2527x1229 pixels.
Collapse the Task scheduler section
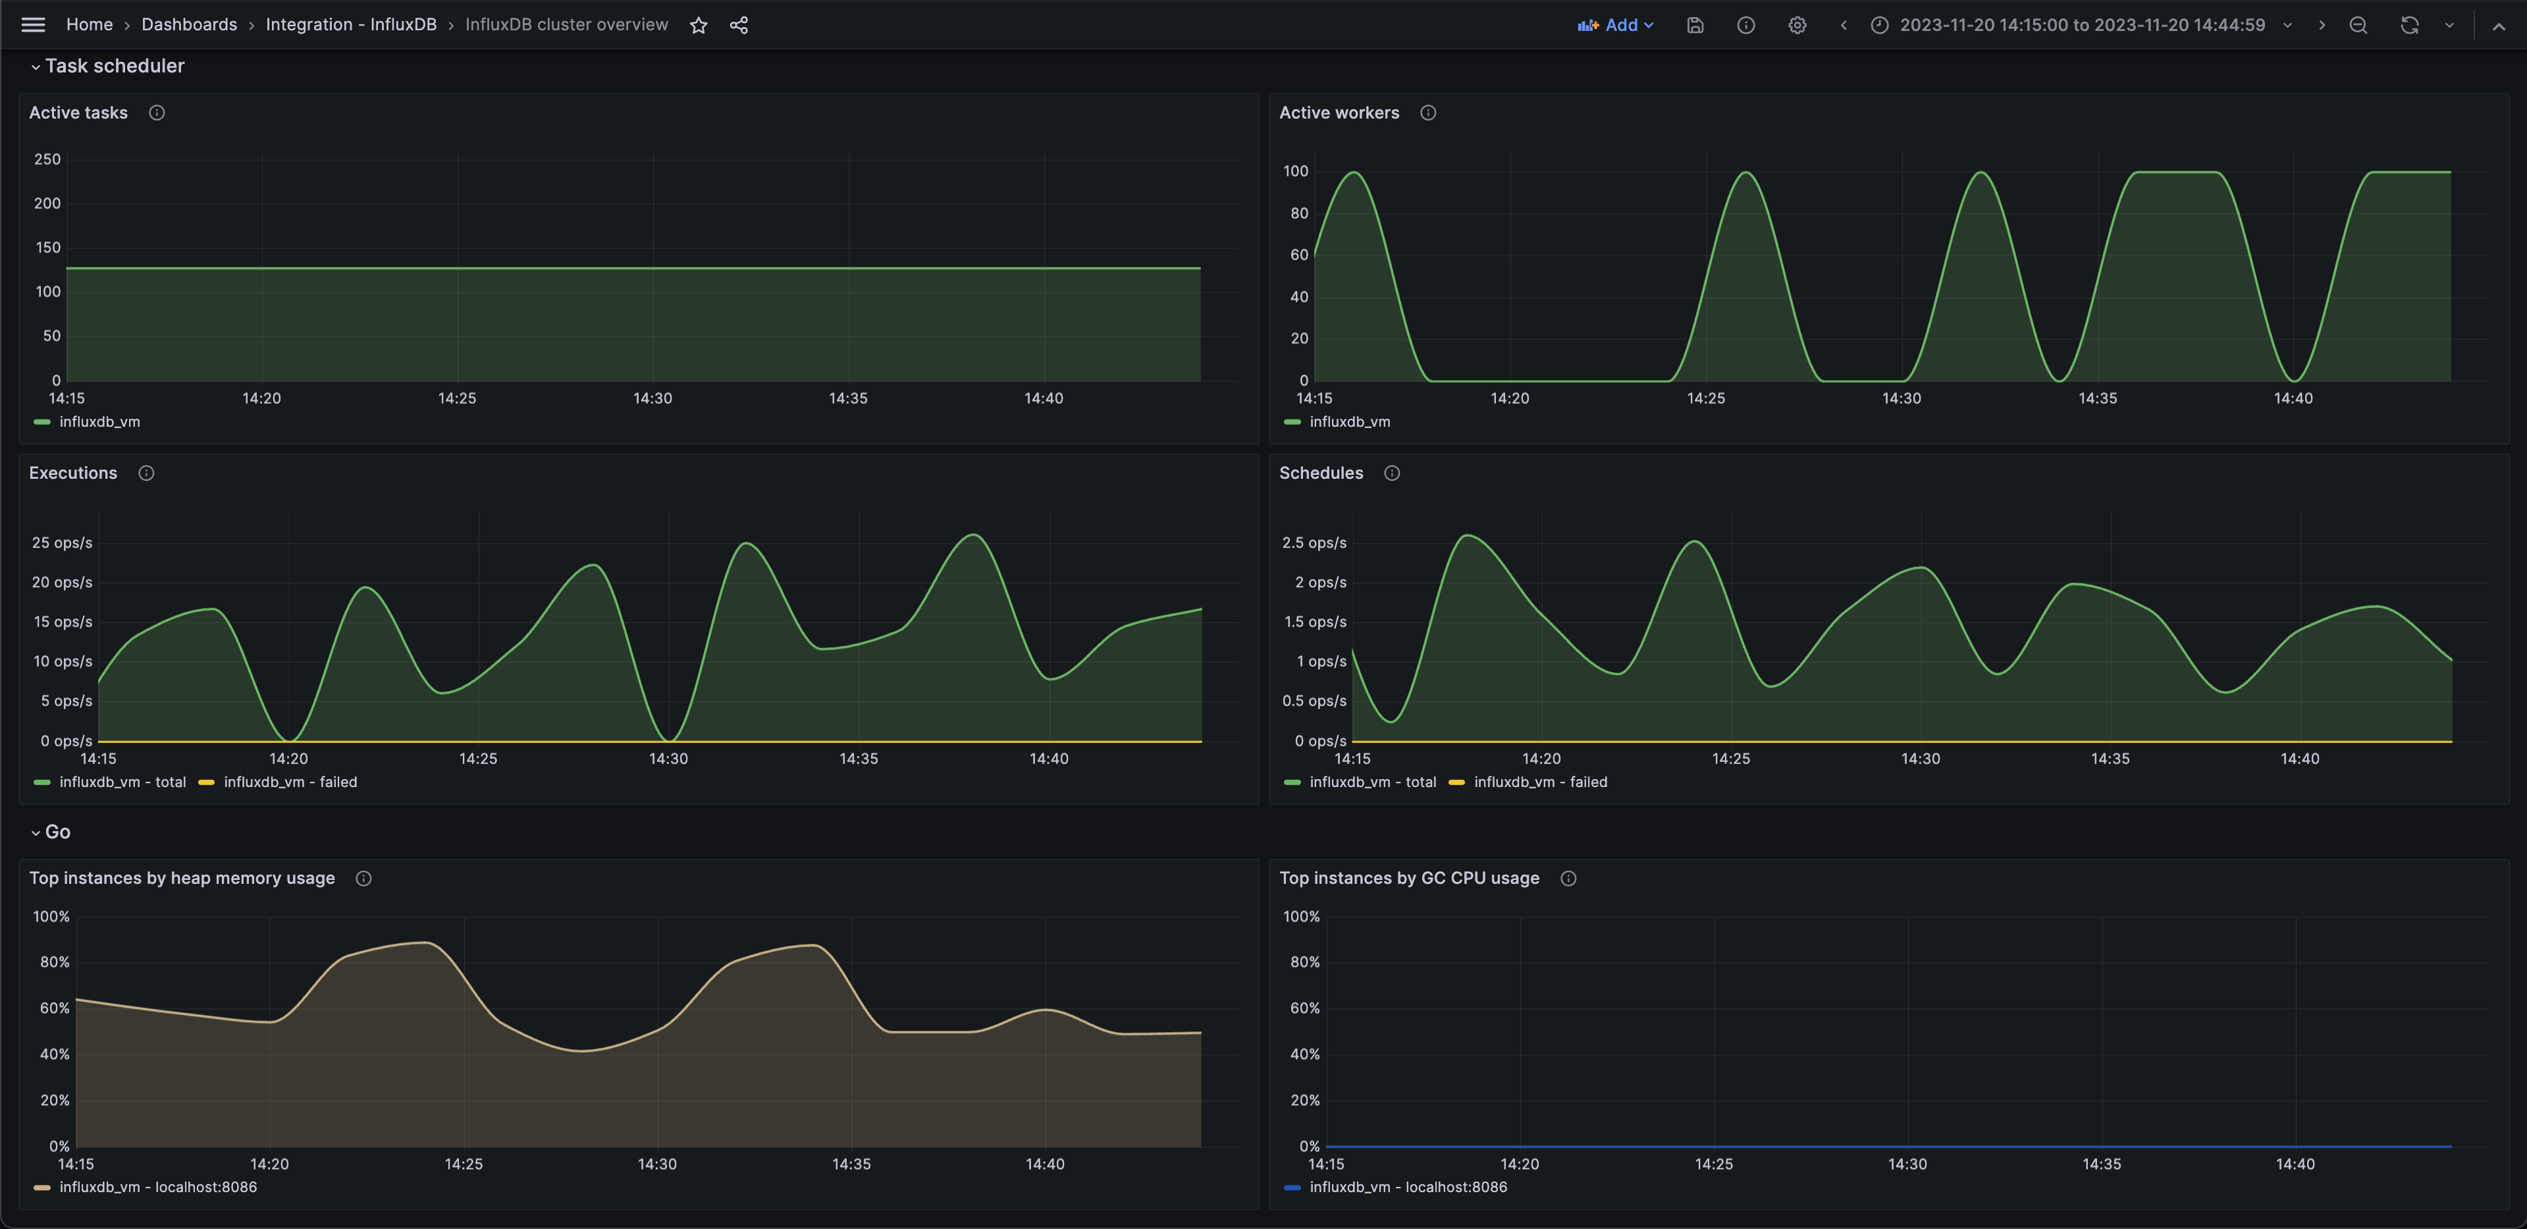coord(108,66)
